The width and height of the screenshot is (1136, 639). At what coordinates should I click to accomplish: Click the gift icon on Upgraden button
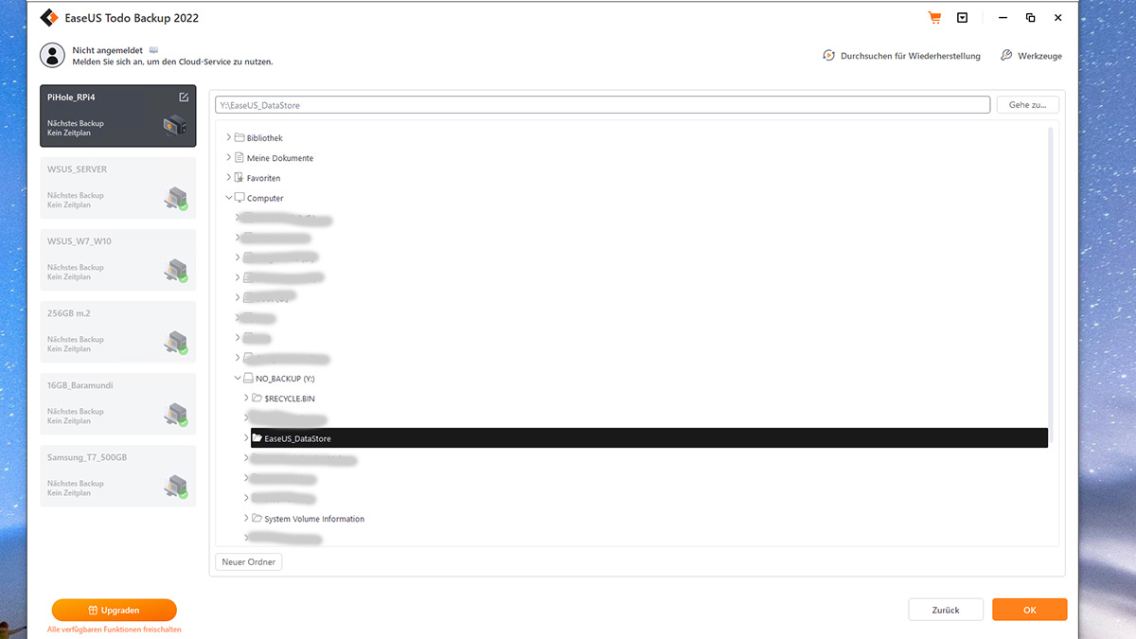[93, 611]
